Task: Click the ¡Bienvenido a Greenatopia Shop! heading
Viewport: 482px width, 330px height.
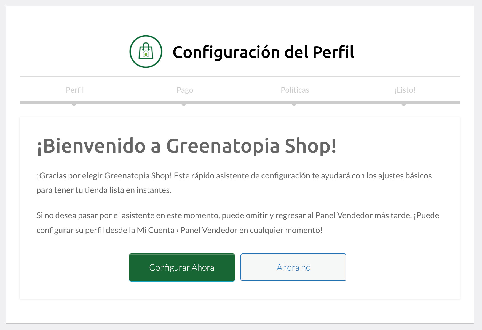Action: tap(187, 146)
